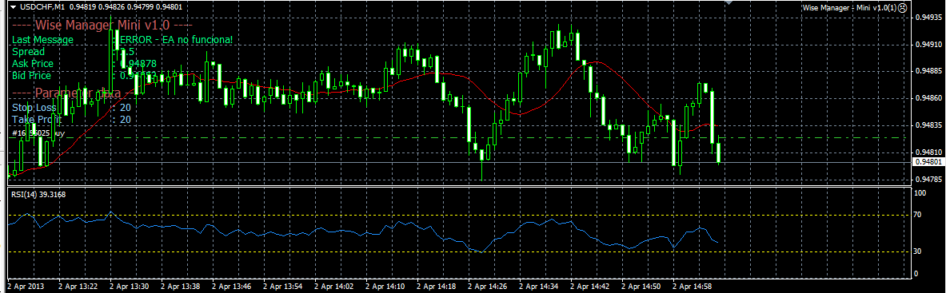This screenshot has width=946, height=293.
Task: Select the Ask Price label in the panel
Action: (x=33, y=63)
